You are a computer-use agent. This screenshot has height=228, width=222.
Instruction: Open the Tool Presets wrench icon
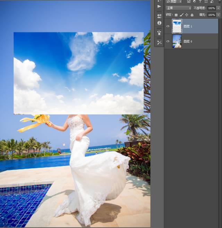159,42
